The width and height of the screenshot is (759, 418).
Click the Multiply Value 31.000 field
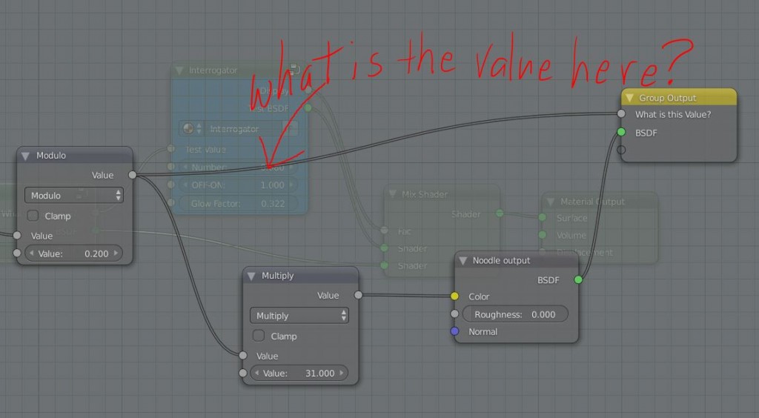tap(299, 373)
